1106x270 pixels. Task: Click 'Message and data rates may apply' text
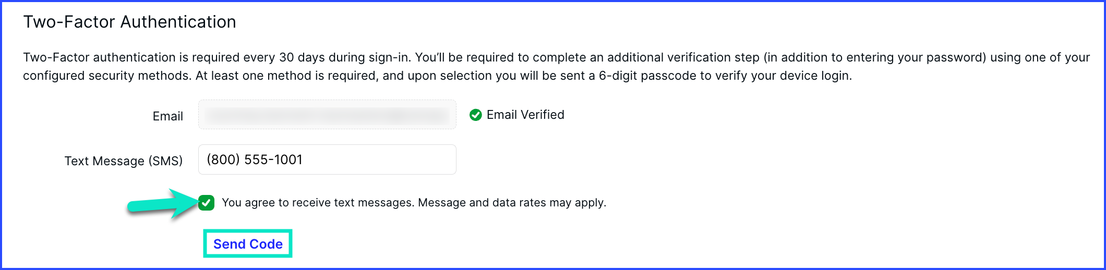tap(512, 203)
